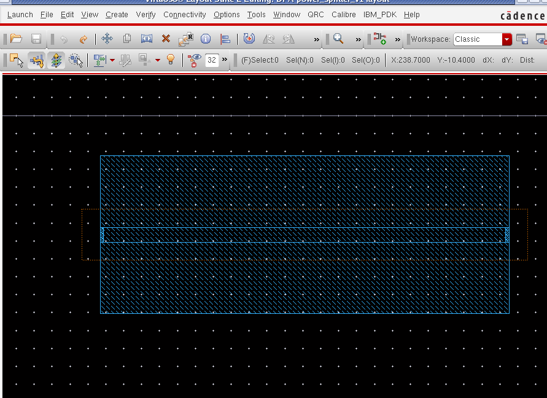Toggle the green layer stack mode button
Viewport: 547px width, 398px height.
coord(56,60)
